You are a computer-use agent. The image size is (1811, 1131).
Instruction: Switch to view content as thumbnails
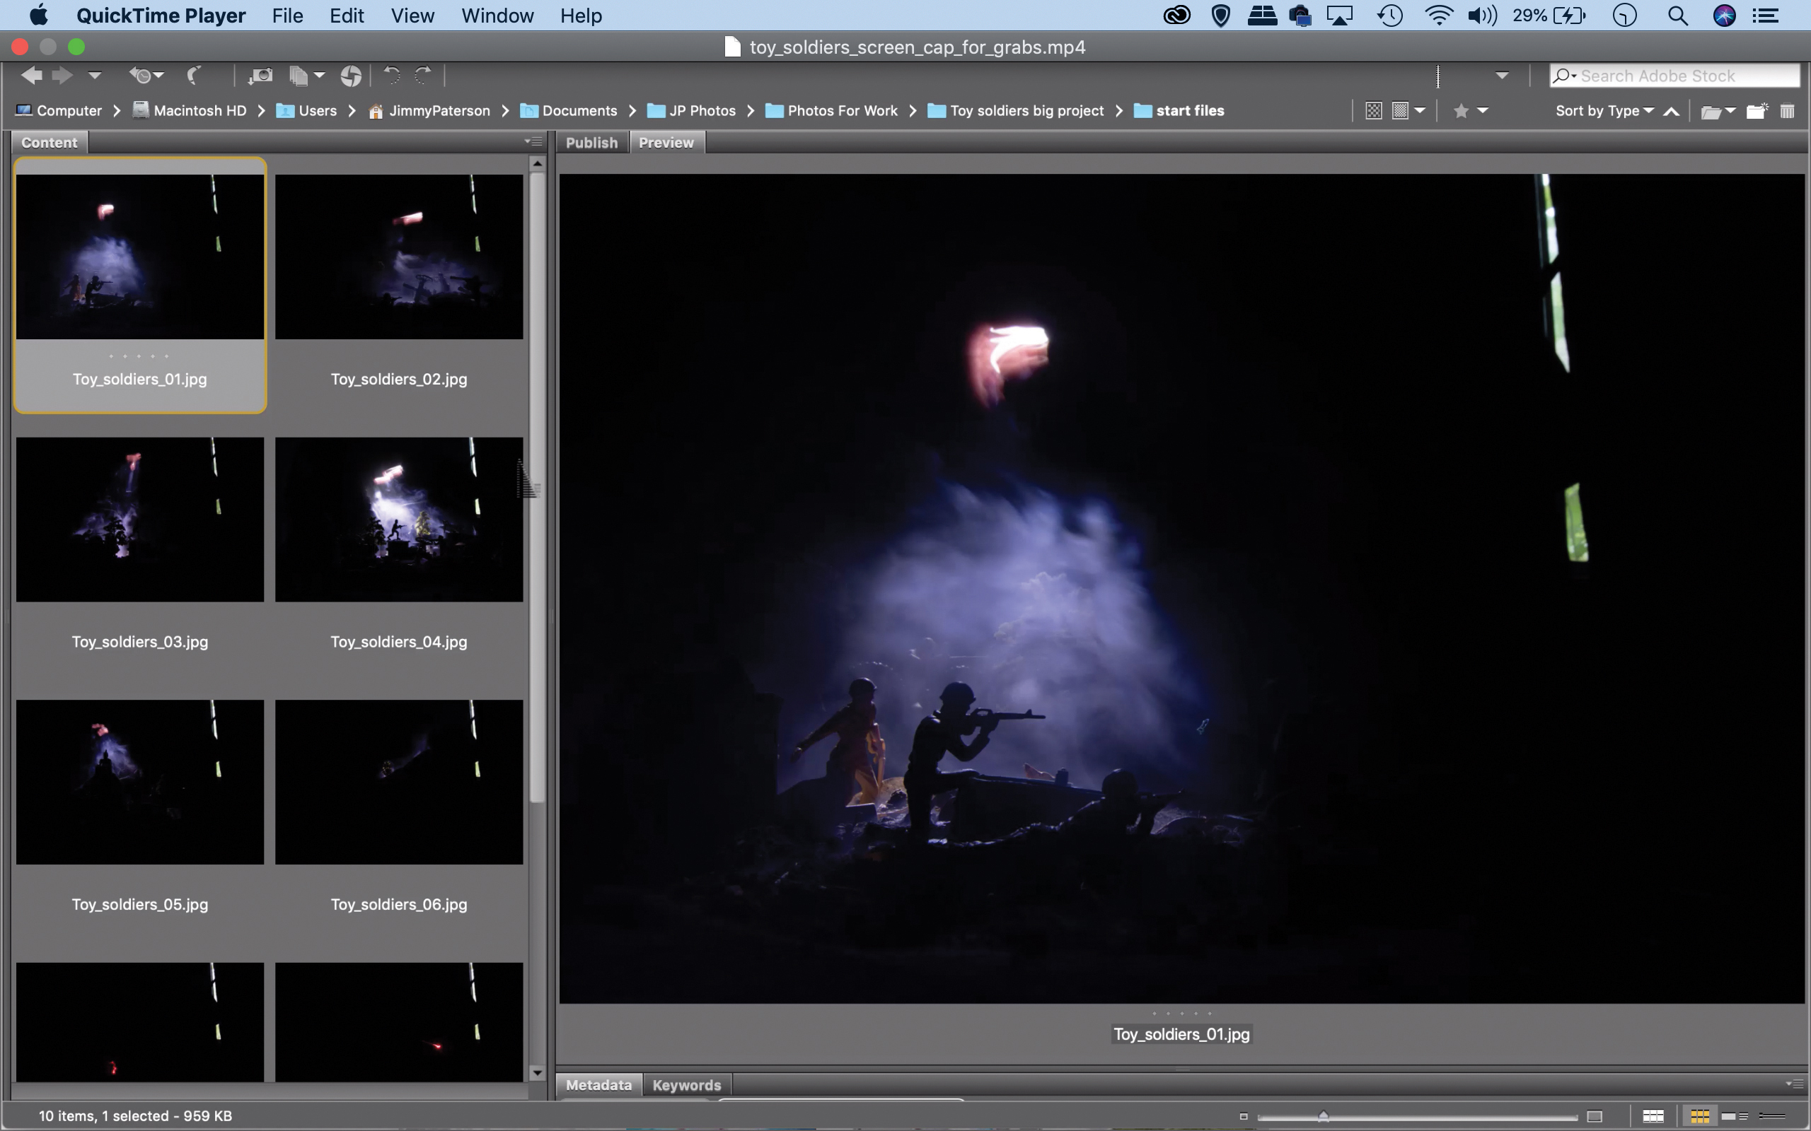[x=1699, y=1116]
